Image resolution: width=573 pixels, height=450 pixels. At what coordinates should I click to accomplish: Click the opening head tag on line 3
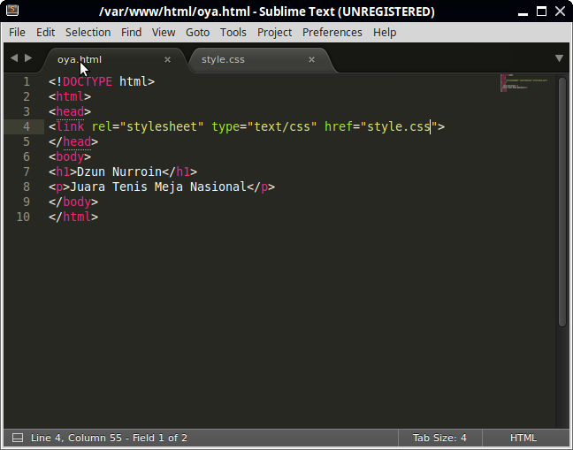point(70,111)
